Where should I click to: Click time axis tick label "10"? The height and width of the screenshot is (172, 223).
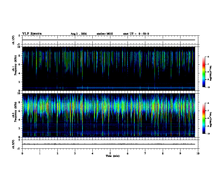198,153
